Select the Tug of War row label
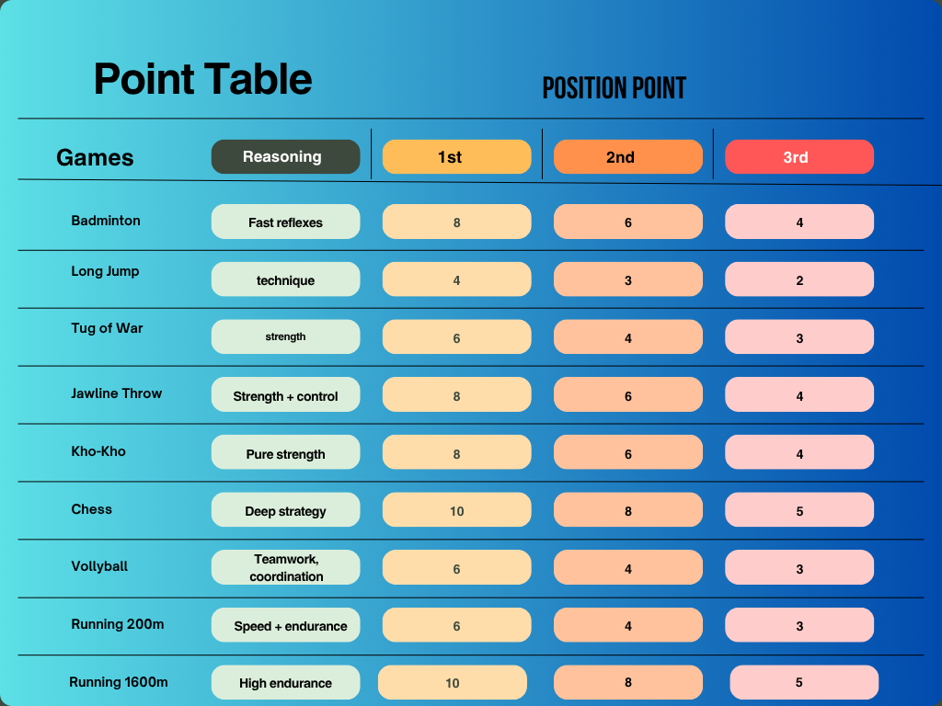Screen dimensions: 942x706 tap(107, 328)
